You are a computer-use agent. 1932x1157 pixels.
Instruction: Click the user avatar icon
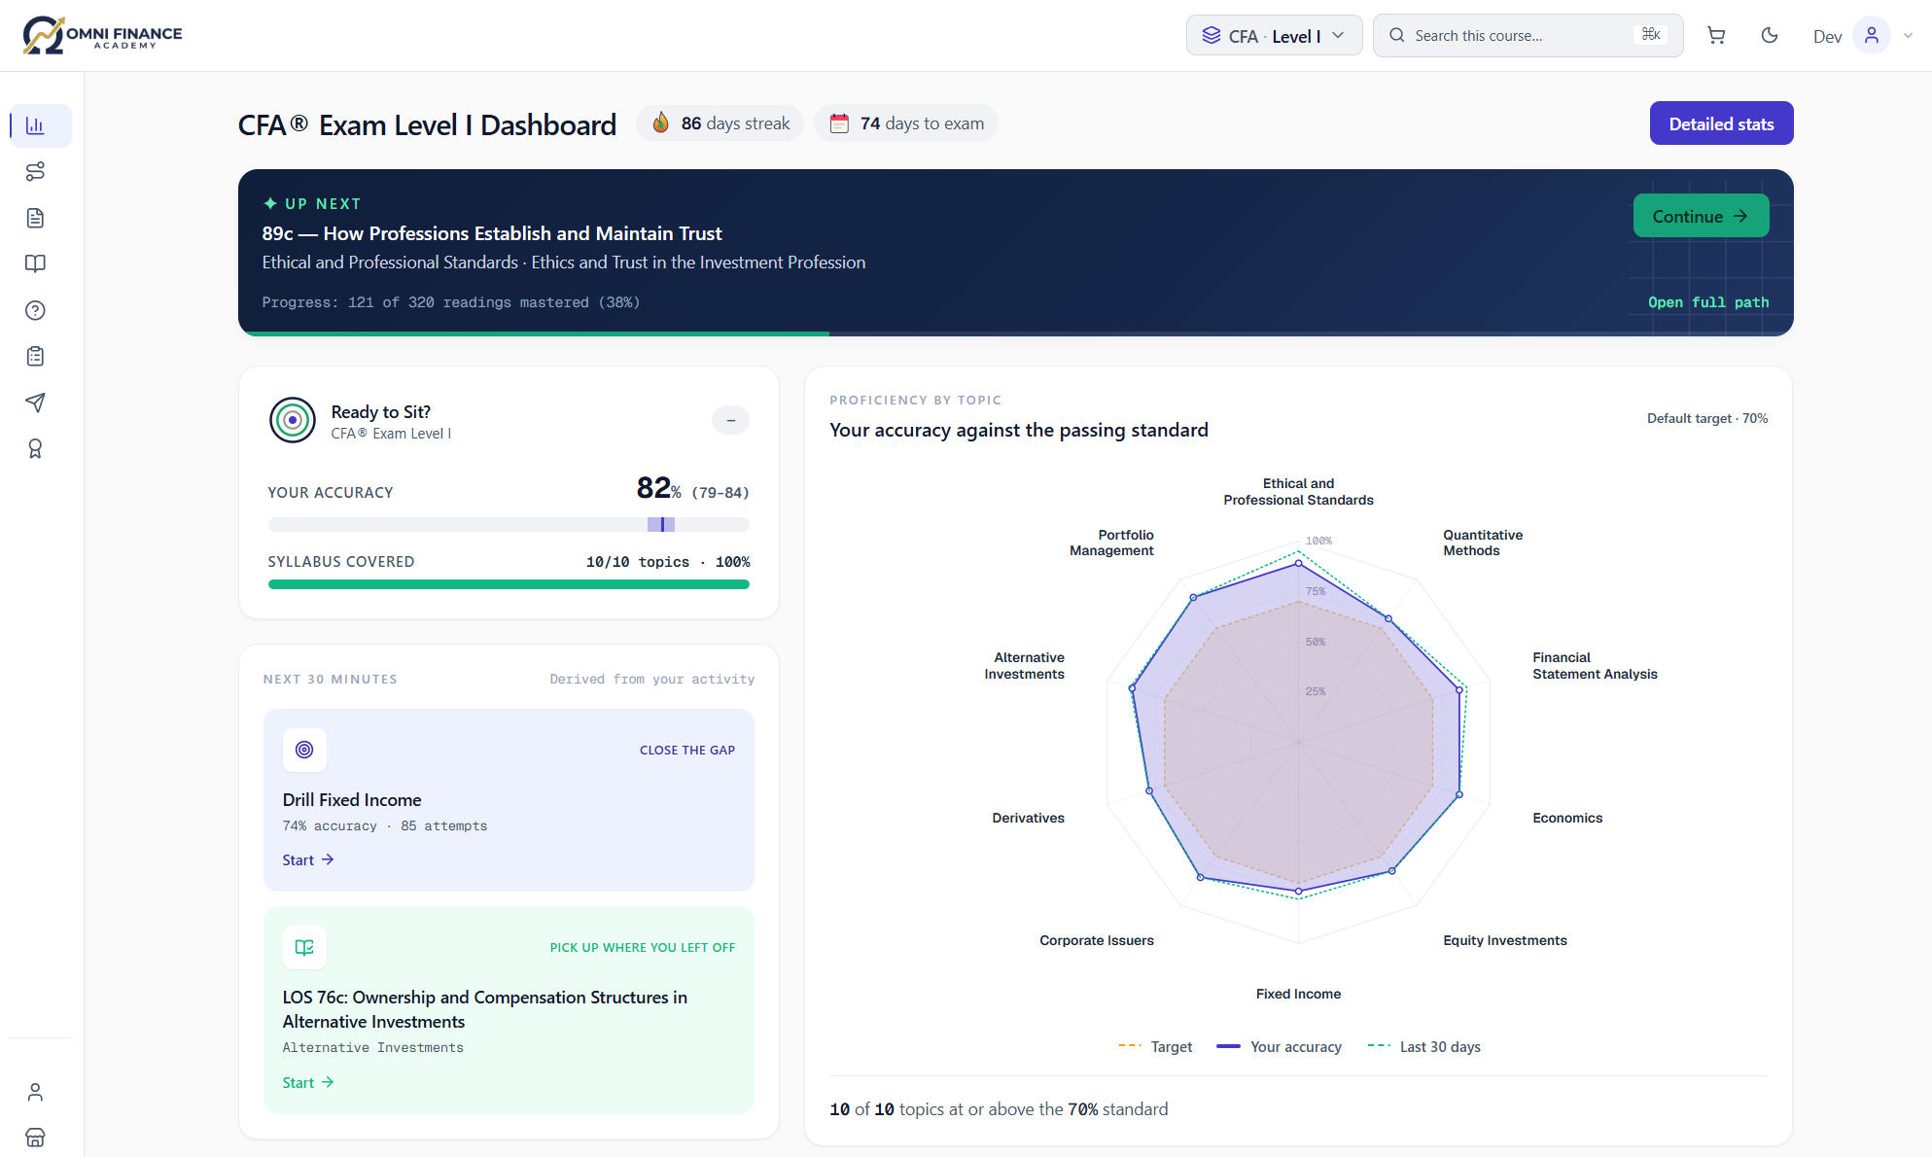(x=1872, y=36)
